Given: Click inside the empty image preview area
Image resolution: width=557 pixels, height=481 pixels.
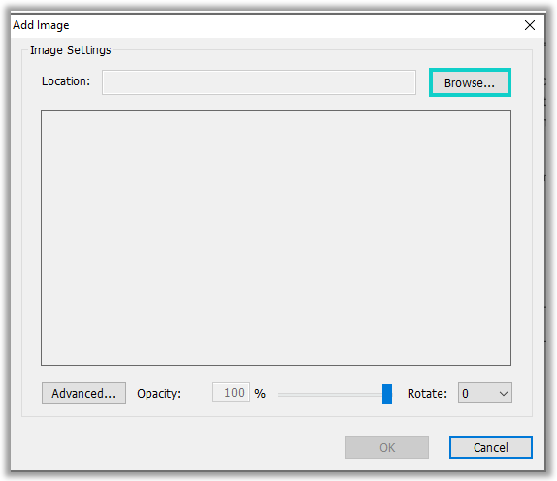Looking at the screenshot, I should point(276,238).
